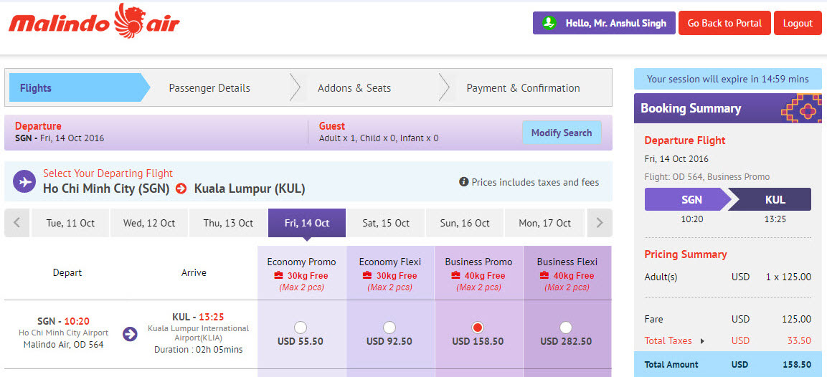Click the luggage icon under Business Promo
Screen dimensions: 827x377
click(456, 275)
